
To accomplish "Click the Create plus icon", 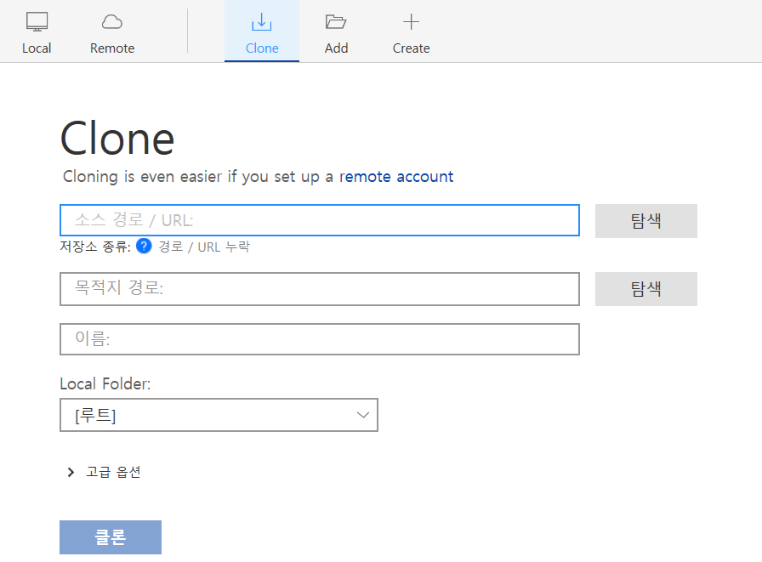I will [411, 22].
